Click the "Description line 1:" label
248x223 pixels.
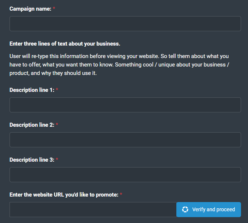[32, 90]
